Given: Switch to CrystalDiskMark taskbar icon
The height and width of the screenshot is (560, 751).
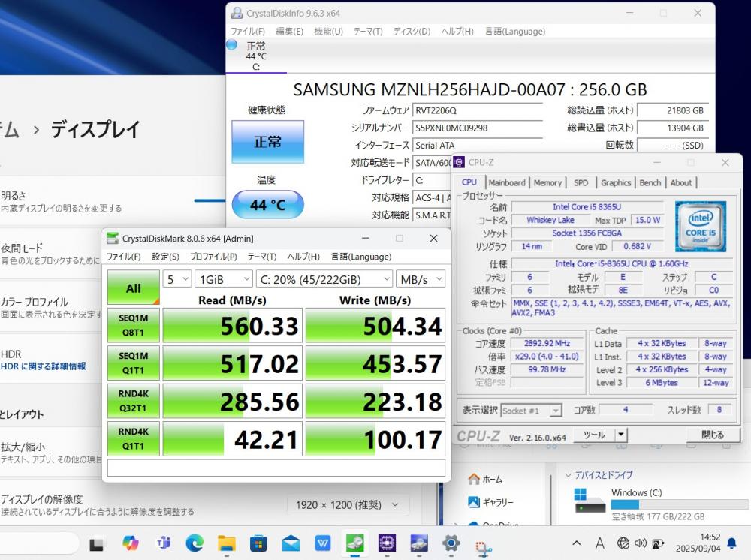Looking at the screenshot, I should pos(355,543).
